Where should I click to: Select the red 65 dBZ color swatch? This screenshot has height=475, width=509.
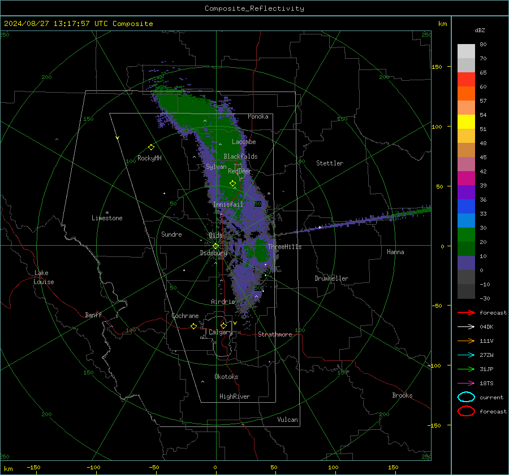[x=466, y=79]
